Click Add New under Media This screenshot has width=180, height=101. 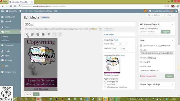click(5, 40)
